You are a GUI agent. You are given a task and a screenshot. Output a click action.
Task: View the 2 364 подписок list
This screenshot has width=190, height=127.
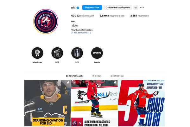point(139,16)
